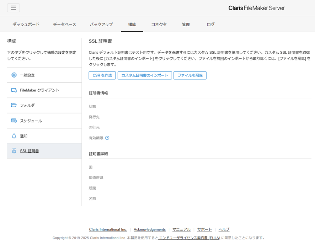Click the gear icon beside 一般設定
315x244 pixels.
click(x=14, y=75)
